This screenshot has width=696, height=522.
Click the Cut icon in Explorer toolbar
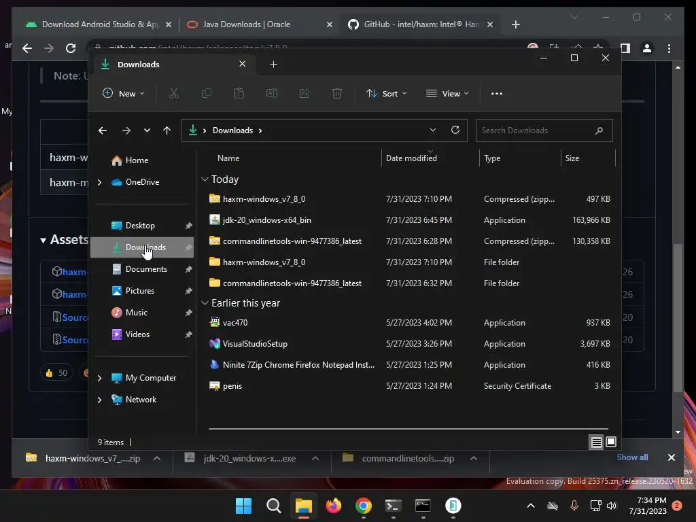coord(173,93)
